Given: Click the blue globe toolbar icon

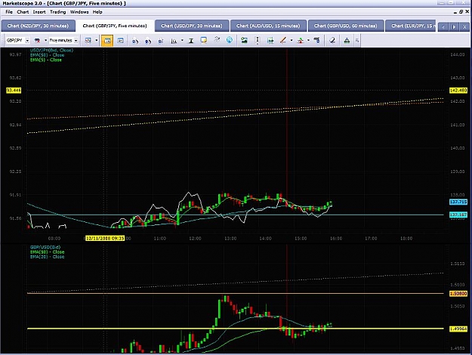Looking at the screenshot, I should (x=230, y=40).
